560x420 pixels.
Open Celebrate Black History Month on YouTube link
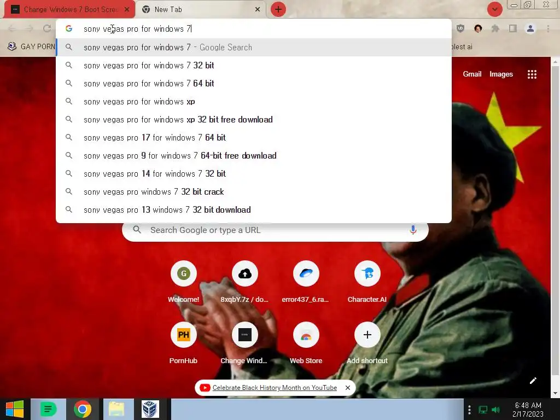coord(275,388)
